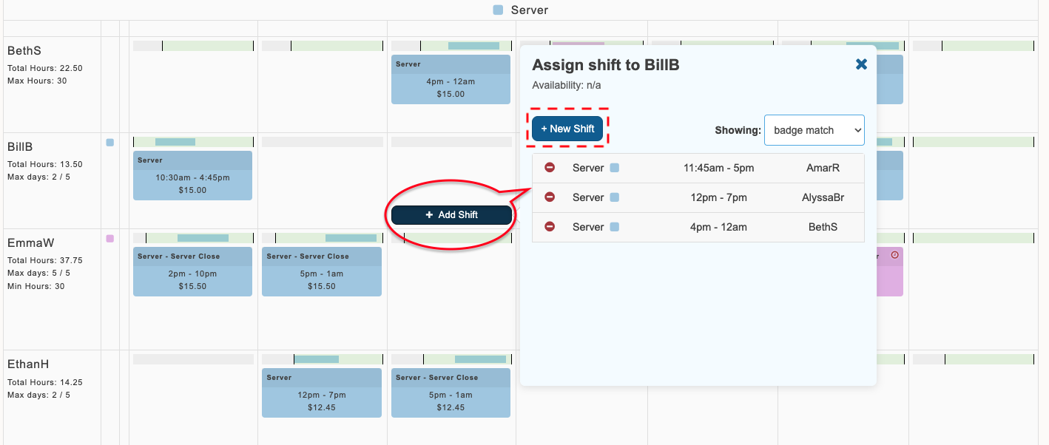Image resolution: width=1049 pixels, height=445 pixels.
Task: Click the '+ New Shift' button
Action: pos(567,128)
